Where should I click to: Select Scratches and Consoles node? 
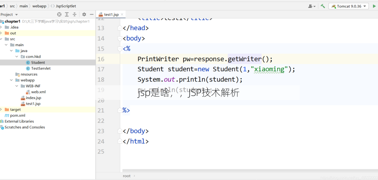pyautogui.click(x=25, y=127)
